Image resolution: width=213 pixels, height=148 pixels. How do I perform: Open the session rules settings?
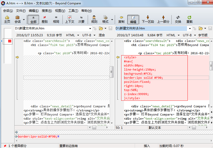tap(93, 19)
